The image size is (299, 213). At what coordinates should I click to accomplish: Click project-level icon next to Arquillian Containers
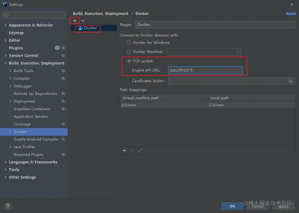click(x=63, y=109)
